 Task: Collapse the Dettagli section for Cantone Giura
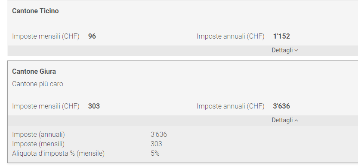tap(285, 120)
